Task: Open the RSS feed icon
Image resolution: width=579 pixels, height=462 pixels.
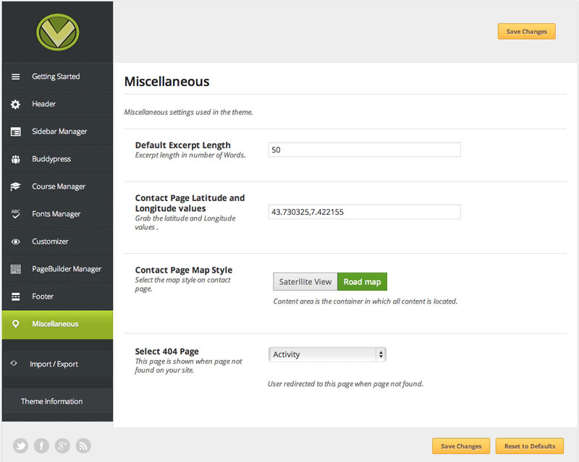Action: tap(83, 446)
